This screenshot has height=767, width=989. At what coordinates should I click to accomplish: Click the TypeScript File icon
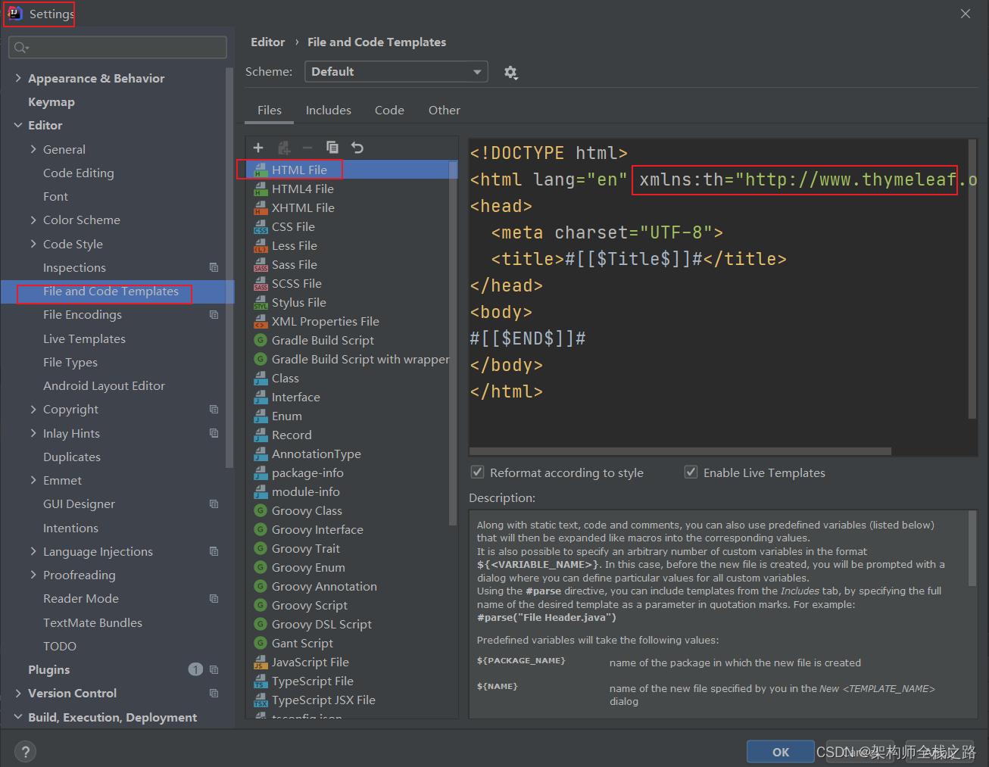coord(261,681)
